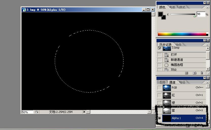The width and height of the screenshot is (211, 130).
Task: Show the 蓝 (Blue) channel visibility box
Action: (x=160, y=111)
